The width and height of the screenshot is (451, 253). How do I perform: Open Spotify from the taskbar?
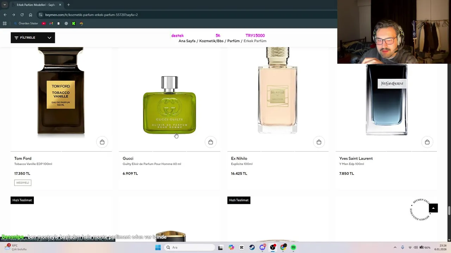pos(294,247)
